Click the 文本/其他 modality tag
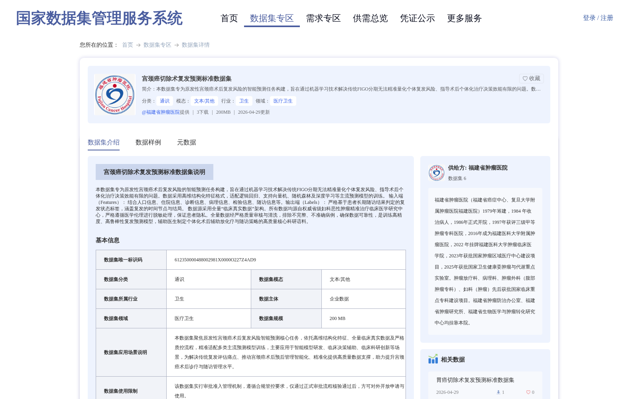This screenshot has height=399, width=638. click(x=204, y=101)
